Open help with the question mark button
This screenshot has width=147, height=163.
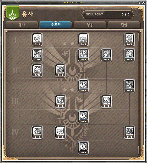(x=140, y=3)
